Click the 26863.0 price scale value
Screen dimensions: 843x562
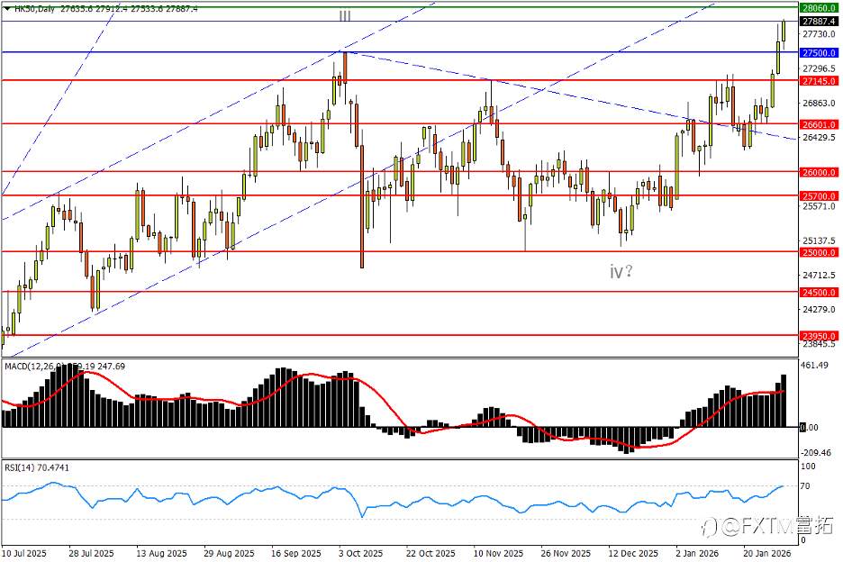point(819,104)
